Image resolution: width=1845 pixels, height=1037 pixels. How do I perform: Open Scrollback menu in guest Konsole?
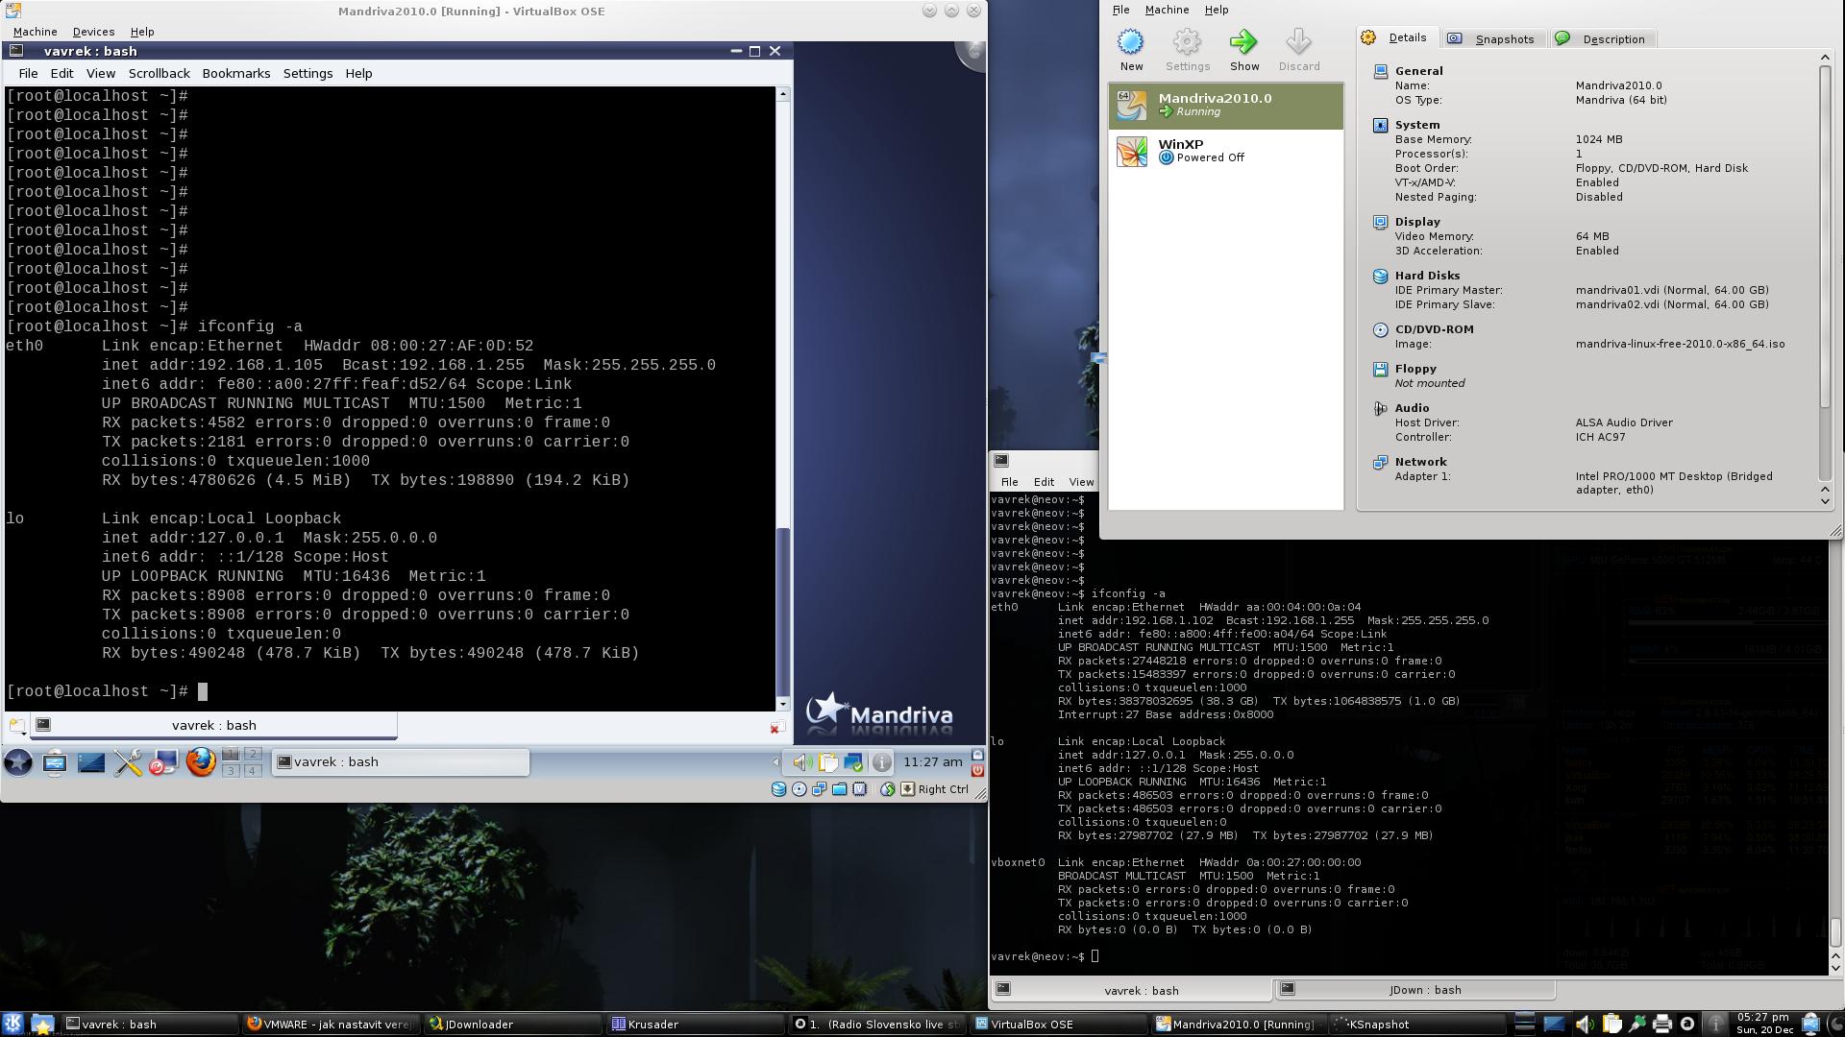click(159, 73)
